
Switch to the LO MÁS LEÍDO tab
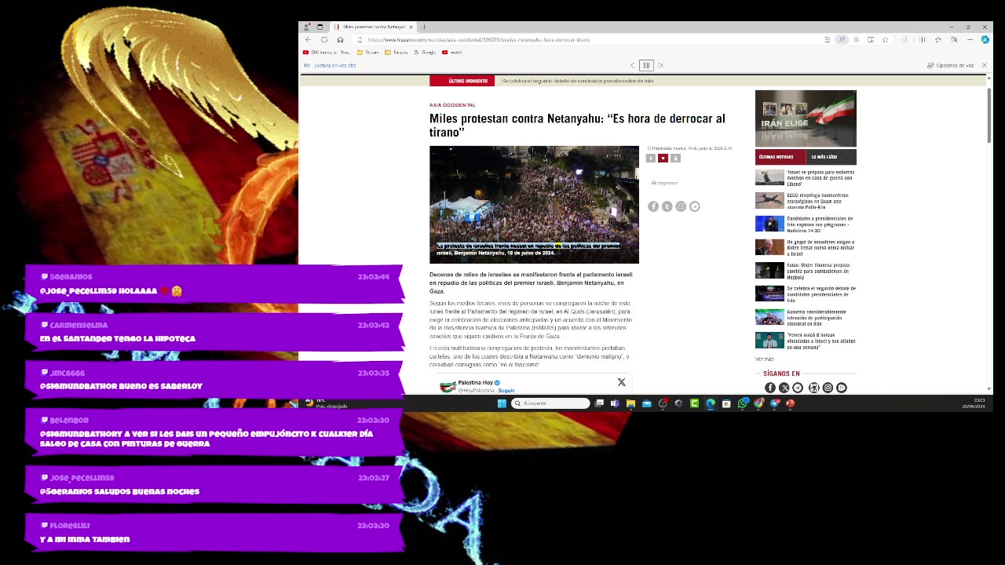(x=831, y=157)
